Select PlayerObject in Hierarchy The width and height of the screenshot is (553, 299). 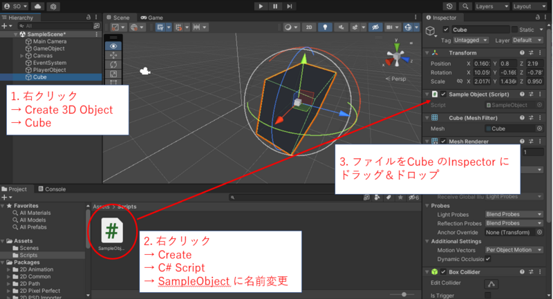pyautogui.click(x=49, y=70)
